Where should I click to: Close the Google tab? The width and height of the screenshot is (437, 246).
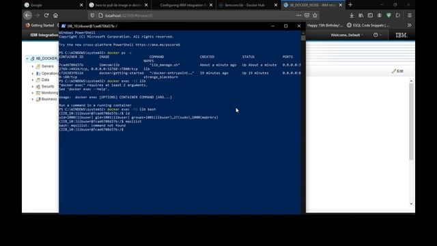tap(81, 5)
